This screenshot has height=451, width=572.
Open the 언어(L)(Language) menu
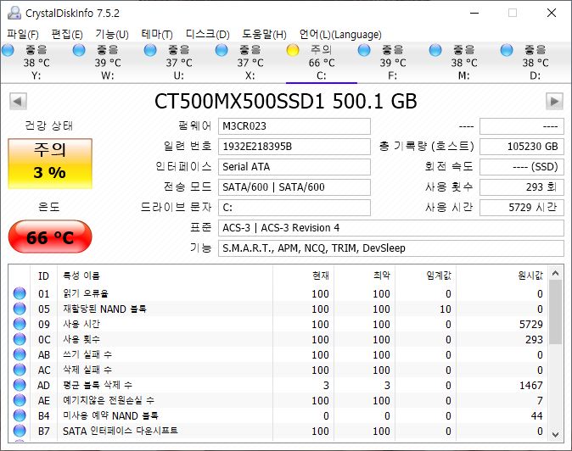coord(340,35)
